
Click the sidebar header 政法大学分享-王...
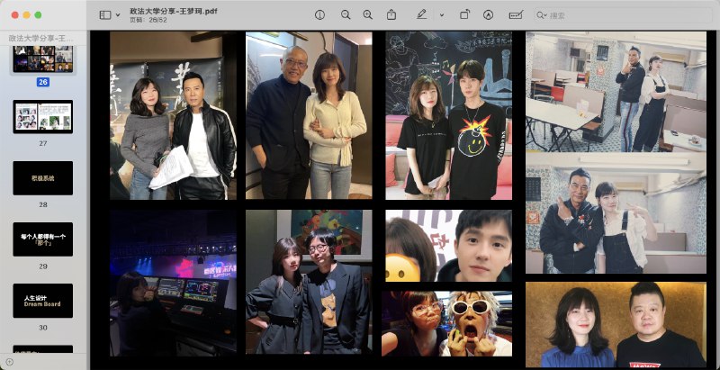click(x=40, y=38)
